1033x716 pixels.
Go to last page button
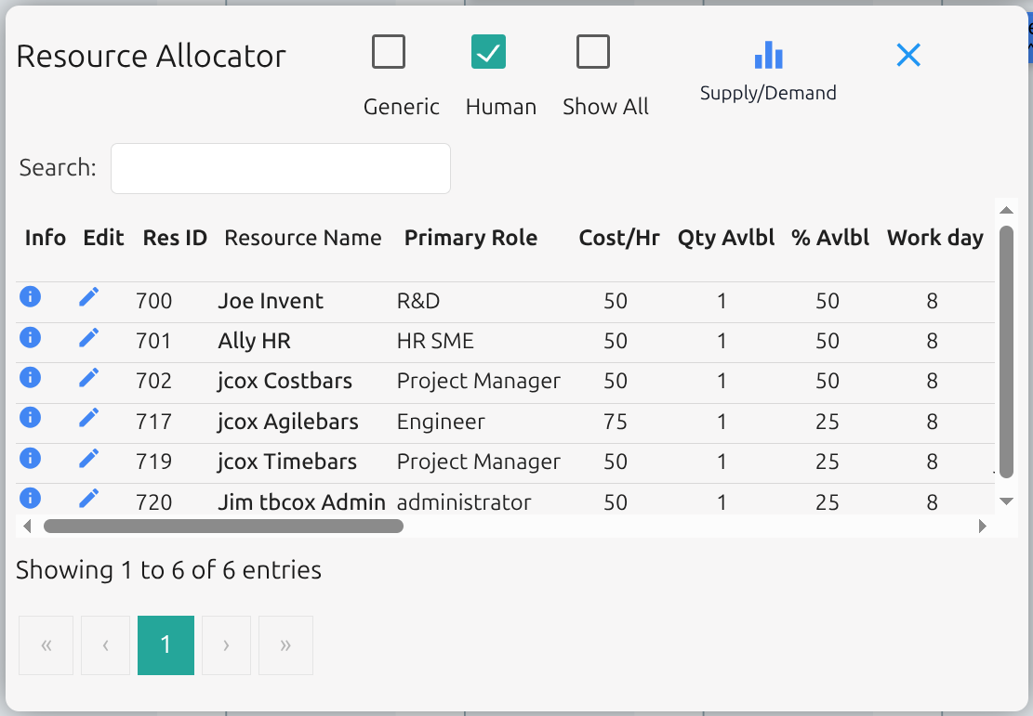pyautogui.click(x=286, y=645)
